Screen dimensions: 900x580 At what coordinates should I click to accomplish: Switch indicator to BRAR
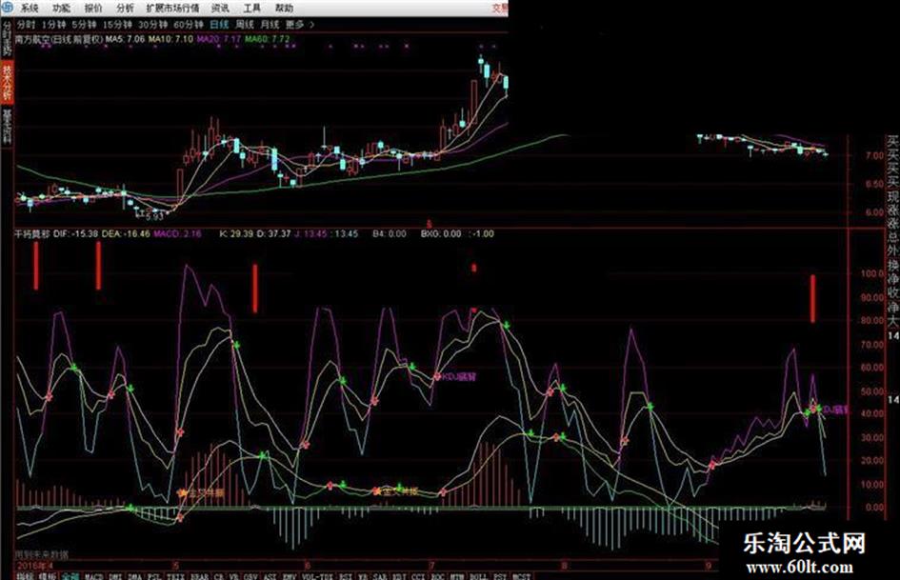199,575
